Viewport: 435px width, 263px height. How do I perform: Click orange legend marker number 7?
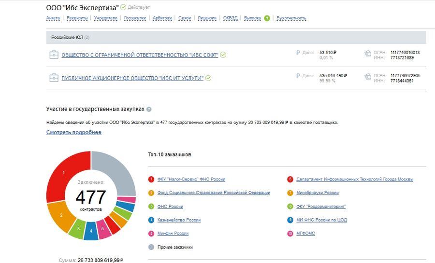[x=290, y=193]
